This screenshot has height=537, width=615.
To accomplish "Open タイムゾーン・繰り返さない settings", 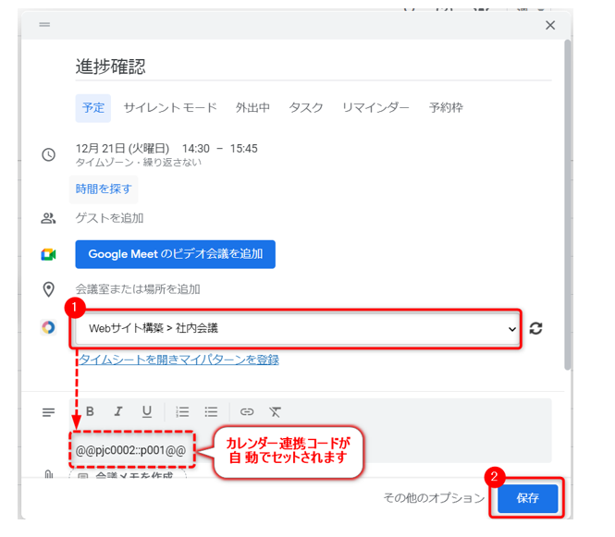I will (139, 163).
